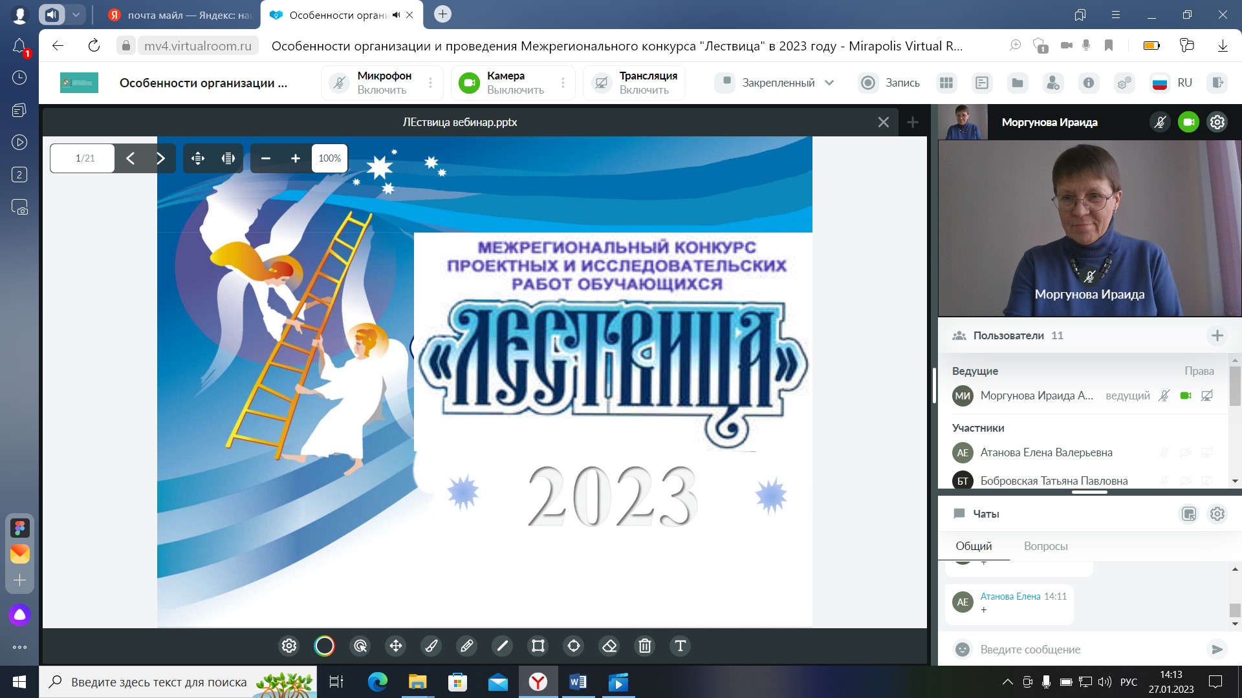Open the почта майл browser tab
Screen dimensions: 1242x698
tap(180, 15)
